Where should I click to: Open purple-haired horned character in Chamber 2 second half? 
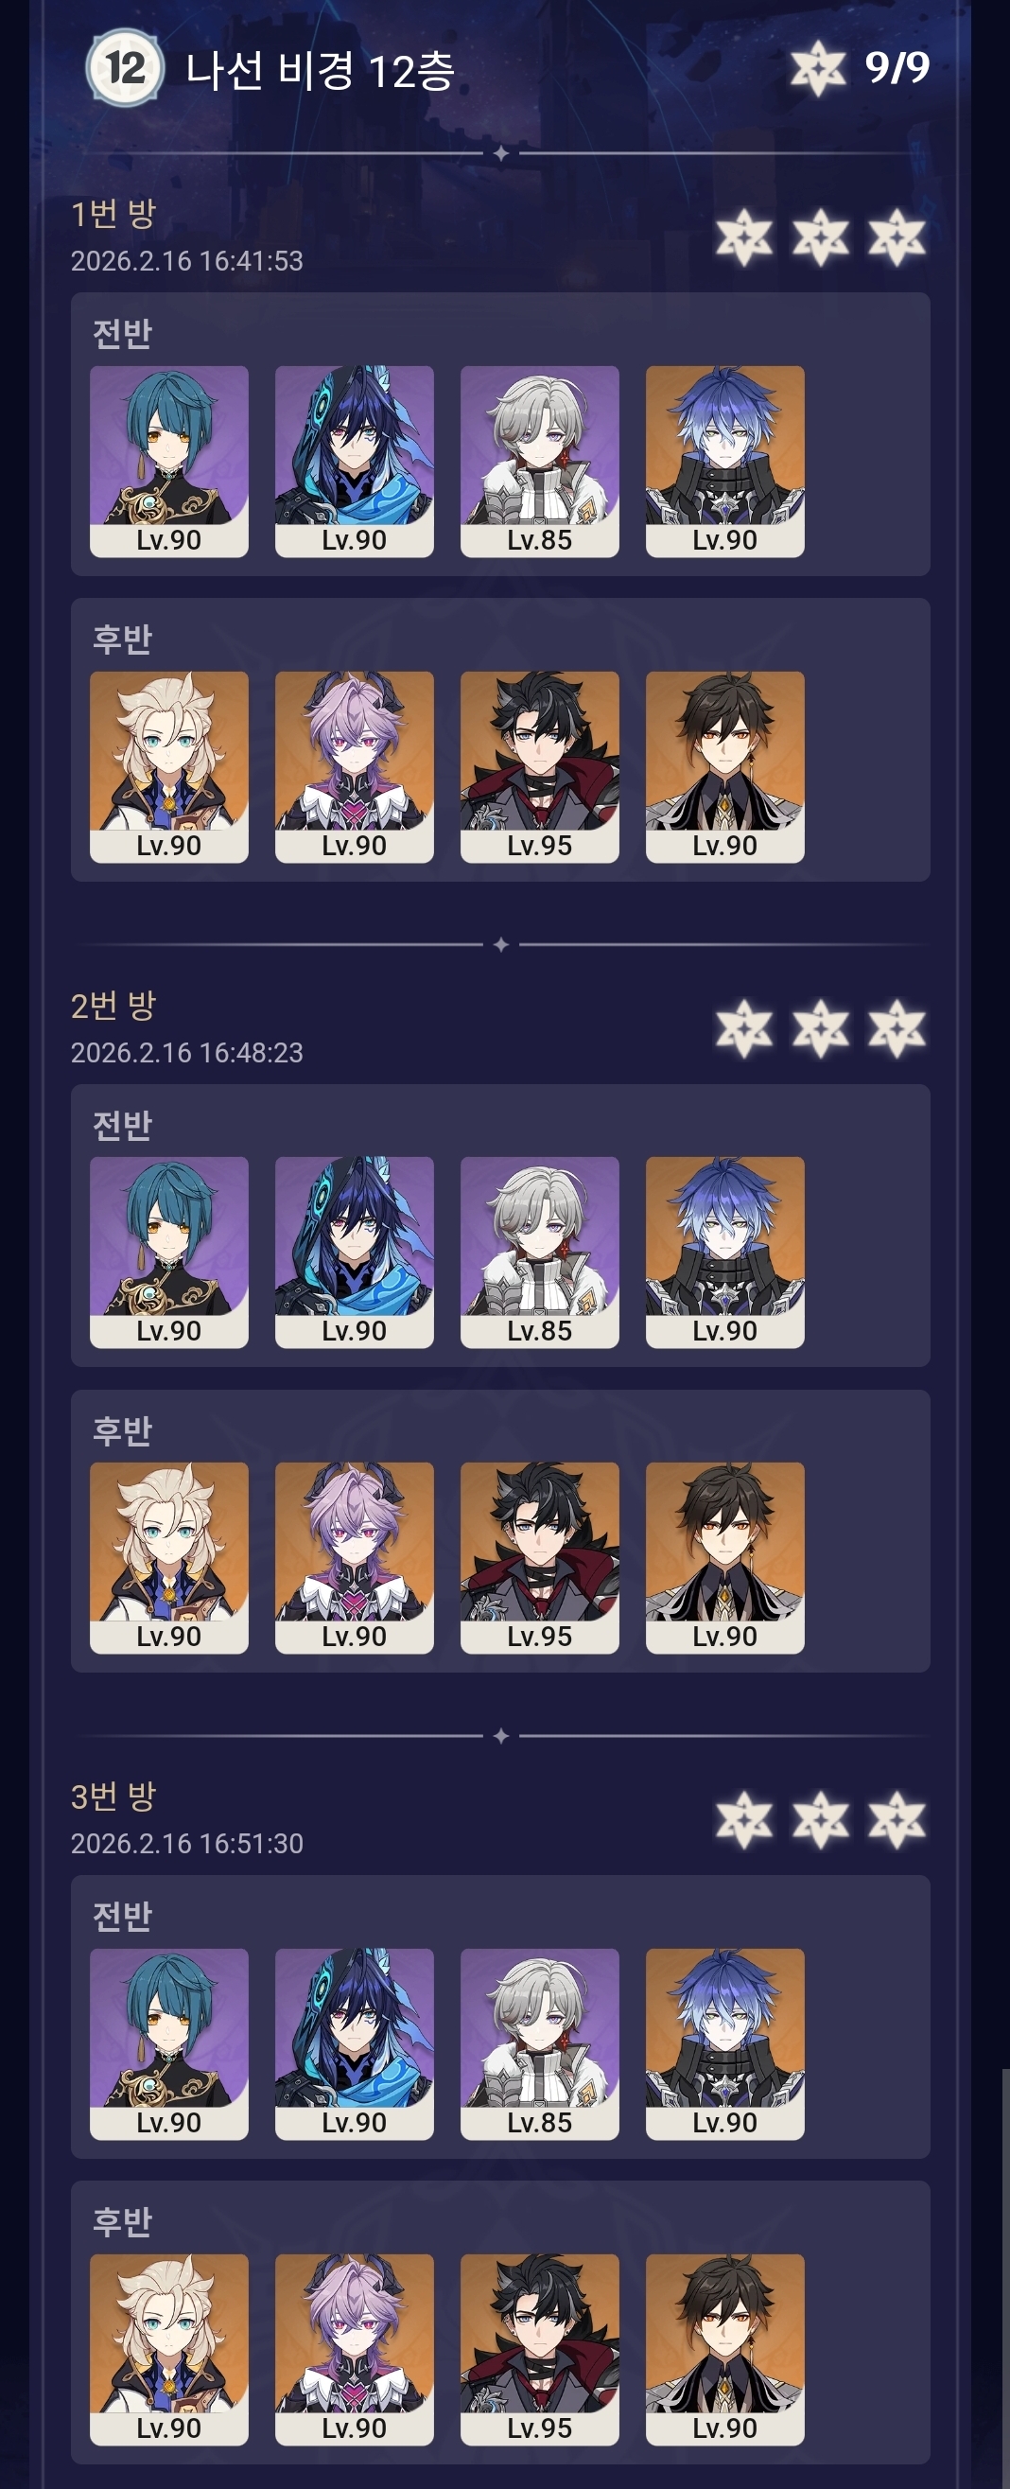355,1557
